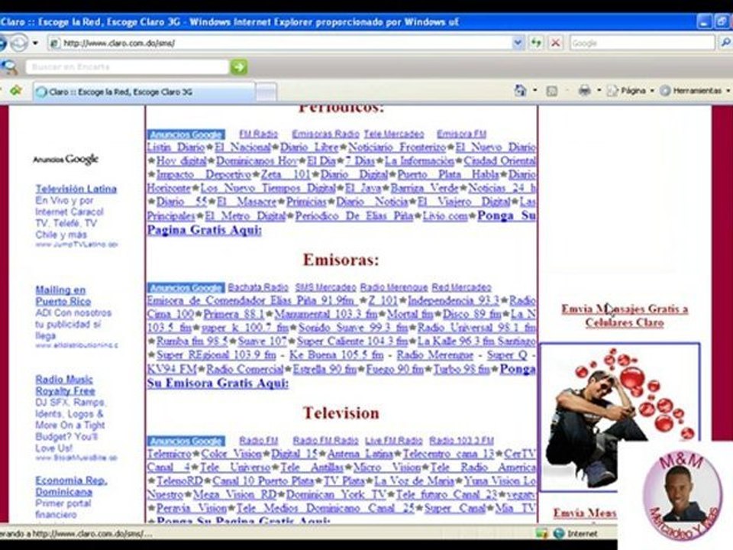The width and height of the screenshot is (733, 550).
Task: Click the Home icon in command bar
Action: [520, 90]
